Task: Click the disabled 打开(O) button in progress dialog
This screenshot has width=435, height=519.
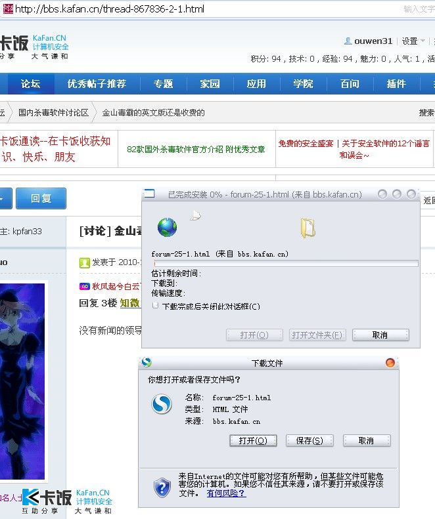Action: [x=254, y=335]
